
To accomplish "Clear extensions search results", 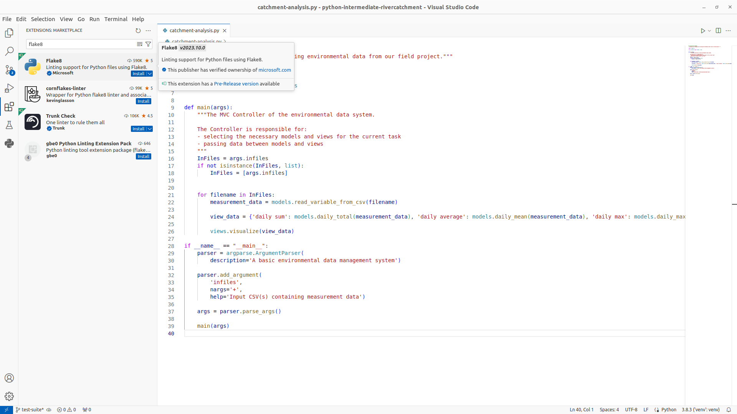I will pyautogui.click(x=140, y=44).
